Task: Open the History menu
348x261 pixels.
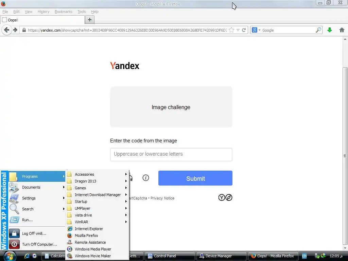Action: pyautogui.click(x=43, y=12)
